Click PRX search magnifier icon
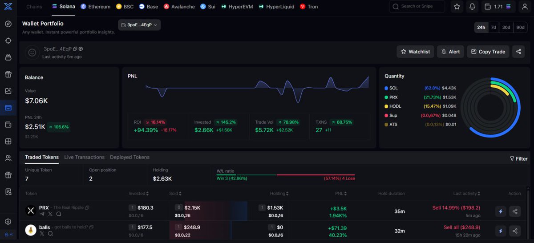534x243 pixels. click(x=59, y=214)
